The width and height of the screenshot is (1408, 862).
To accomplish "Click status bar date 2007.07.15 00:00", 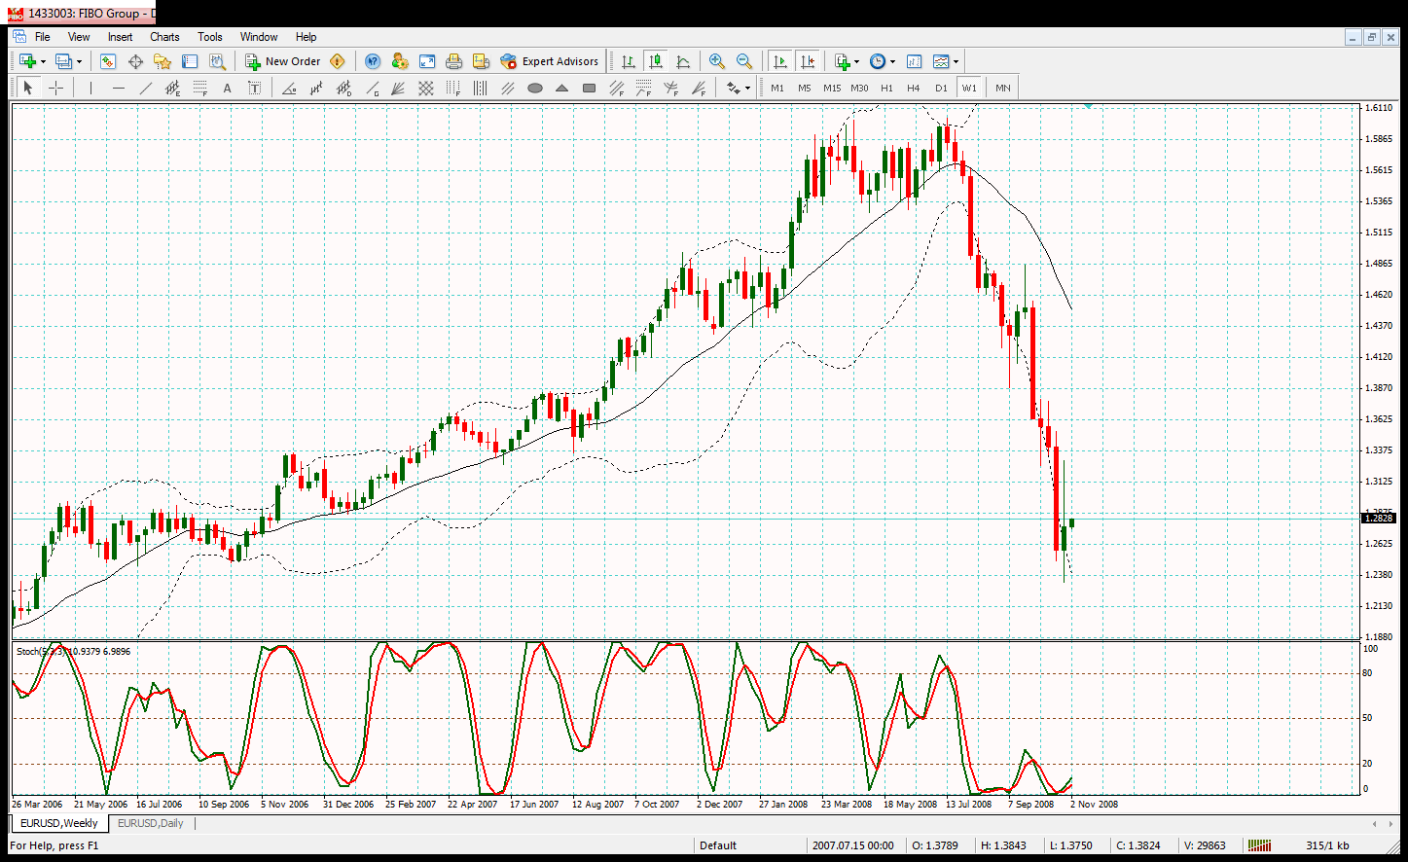I will pyautogui.click(x=853, y=845).
